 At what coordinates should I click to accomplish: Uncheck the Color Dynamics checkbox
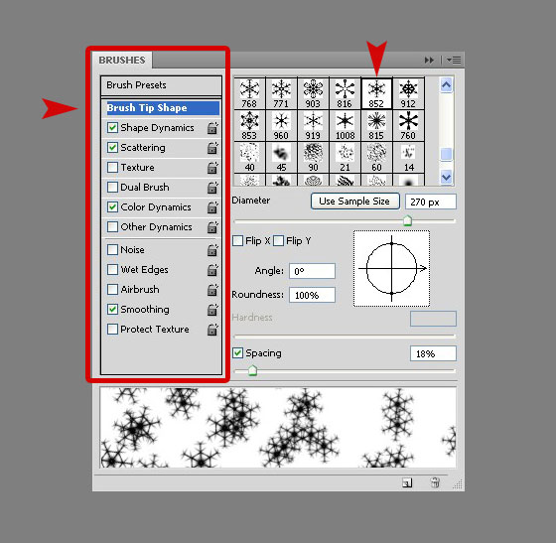pos(112,207)
